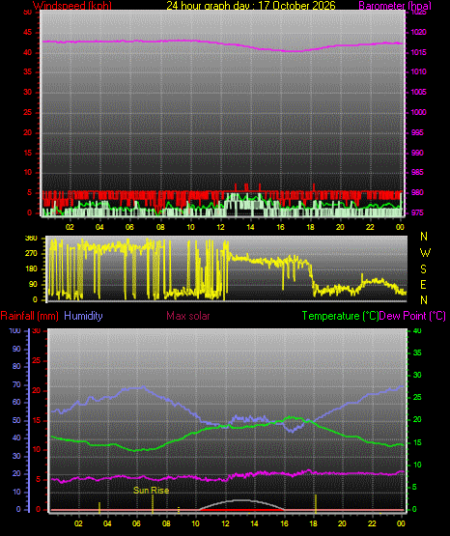Click the 'Sun Rise' marker label

pos(151,491)
